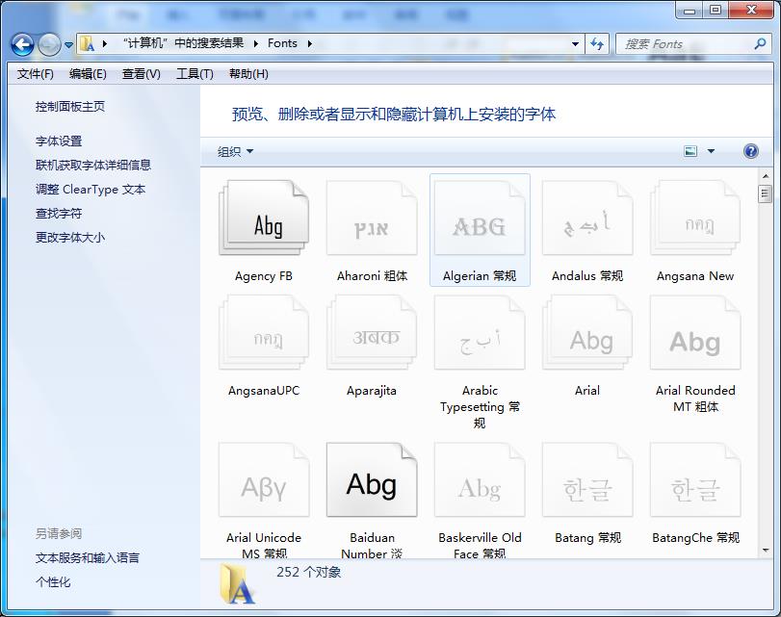Select the Arial Unicode MS font icon
Viewport: 781px width, 617px height.
click(x=264, y=480)
